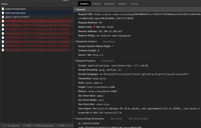This screenshot has height=128, width=201.
Task: Click the Request Method GET value
Action: 101,23
